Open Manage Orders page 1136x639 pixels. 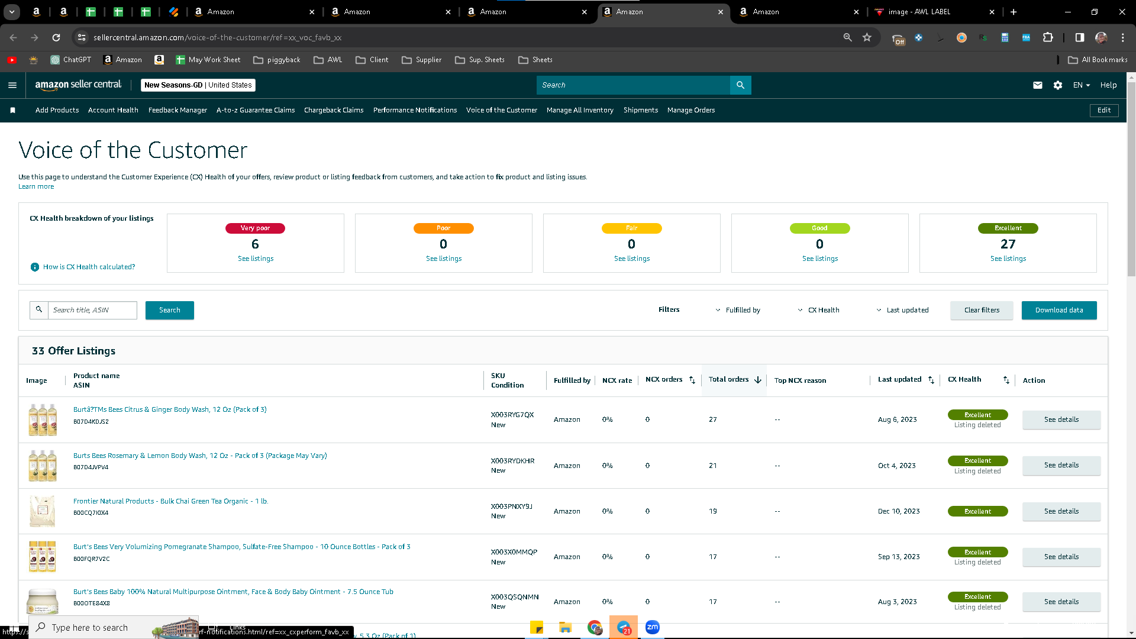(x=691, y=110)
